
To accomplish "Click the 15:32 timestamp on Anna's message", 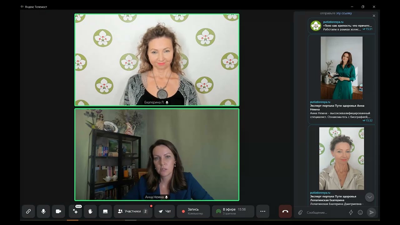I will (369, 121).
